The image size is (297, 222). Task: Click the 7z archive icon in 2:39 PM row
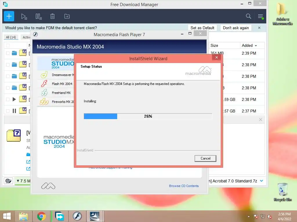click(x=23, y=53)
